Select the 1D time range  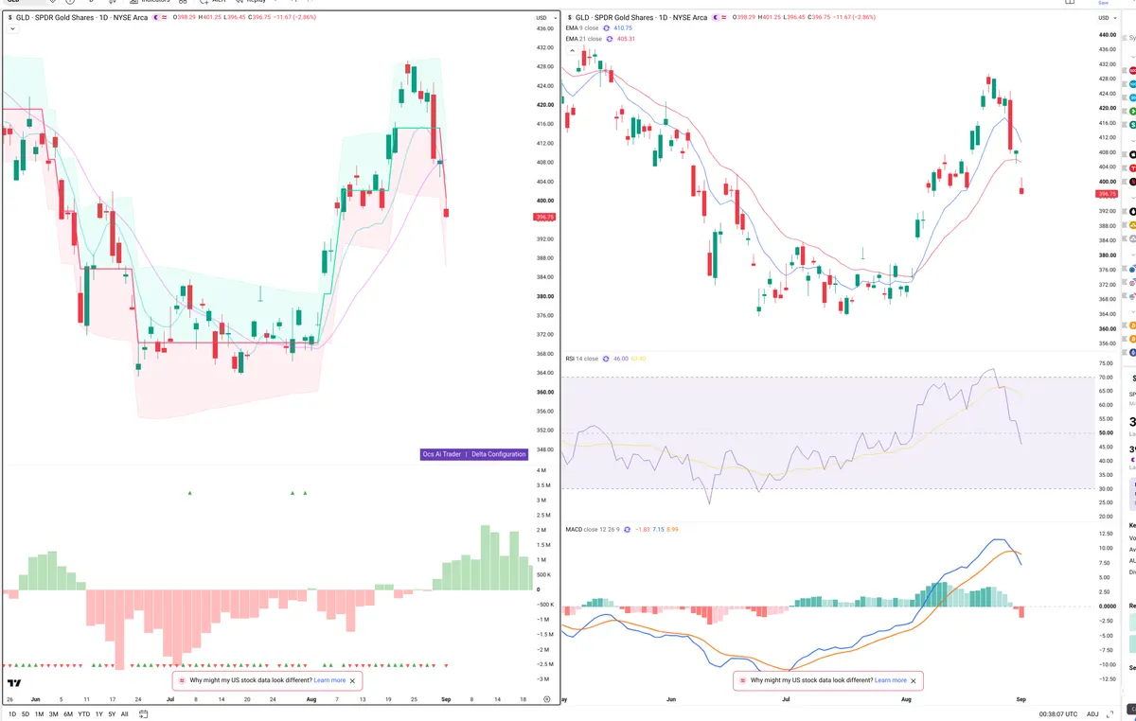click(x=12, y=714)
